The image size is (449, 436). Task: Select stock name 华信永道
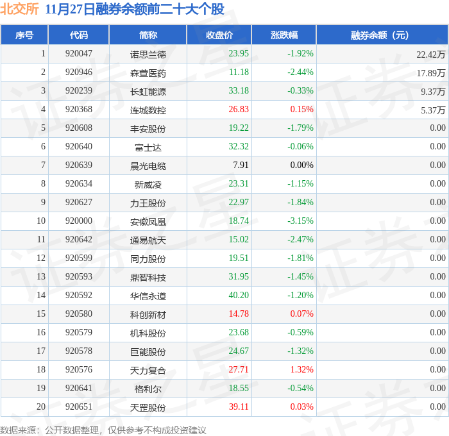coord(148,296)
